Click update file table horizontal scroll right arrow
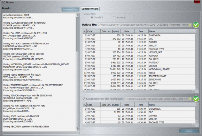The image size is (202, 136). 194,91
